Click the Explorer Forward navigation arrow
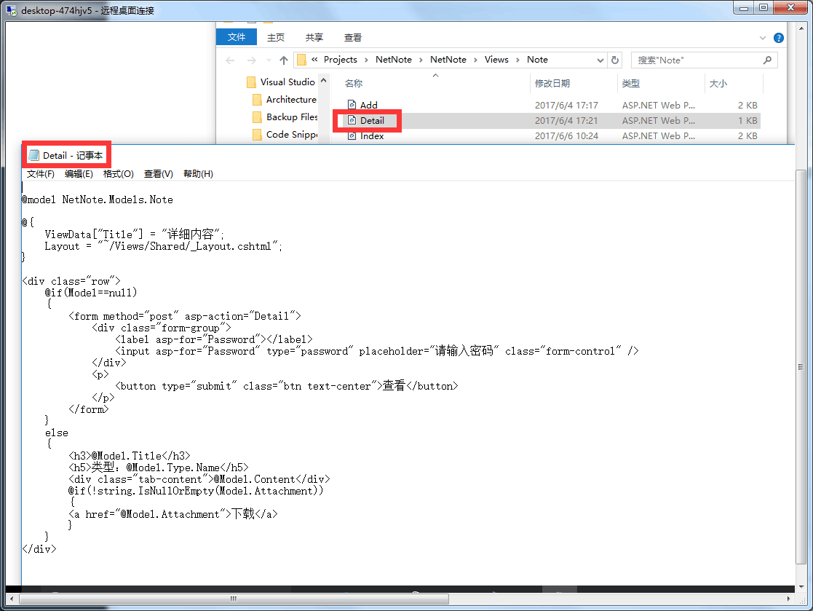 (x=251, y=60)
